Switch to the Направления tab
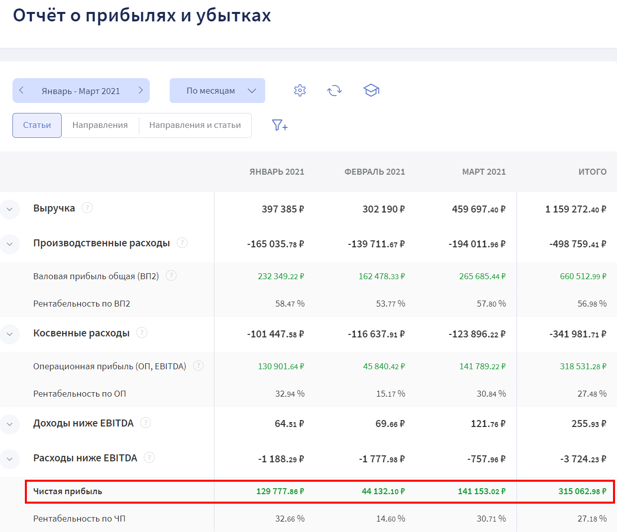Image resolution: width=617 pixels, height=532 pixels. coord(100,125)
